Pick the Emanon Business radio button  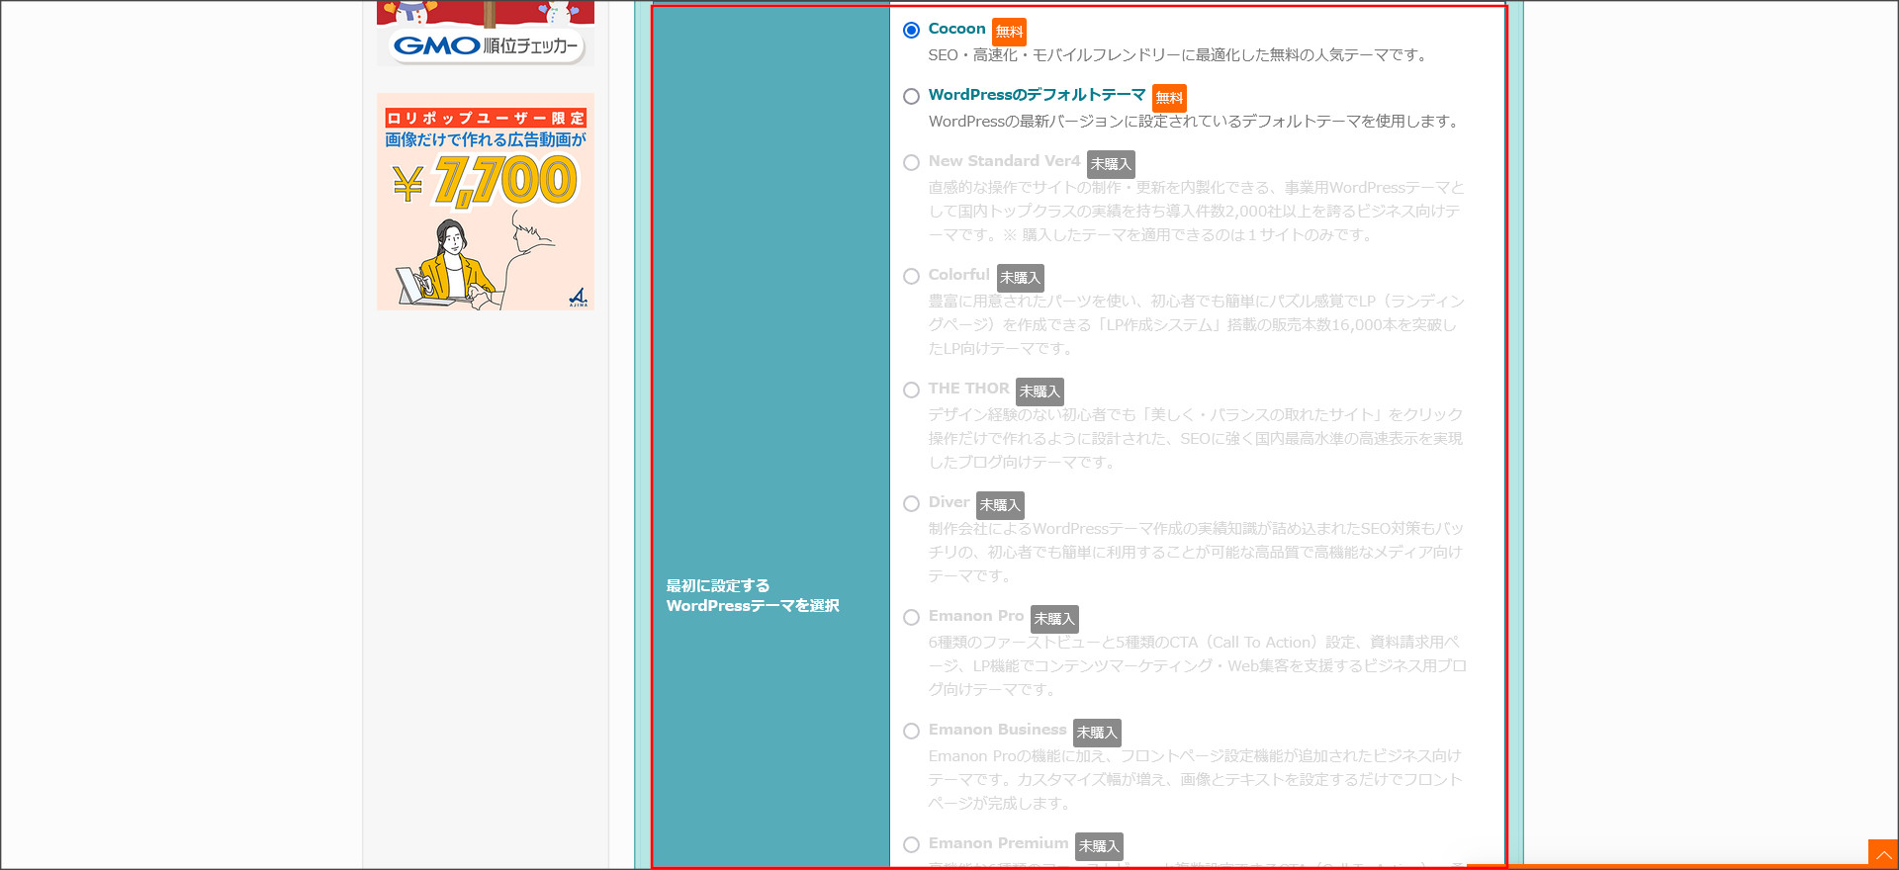pos(912,732)
